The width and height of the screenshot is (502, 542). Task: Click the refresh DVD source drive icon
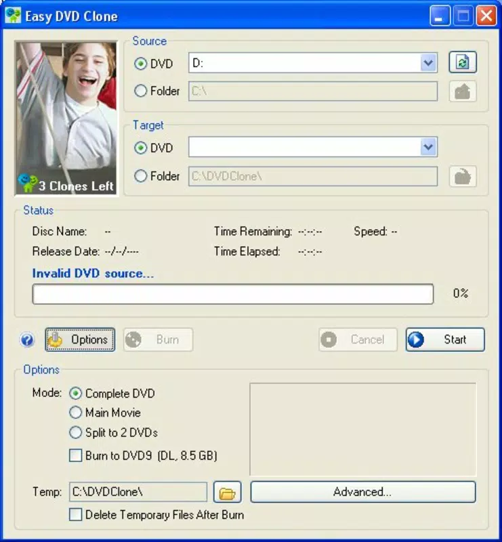tap(463, 62)
